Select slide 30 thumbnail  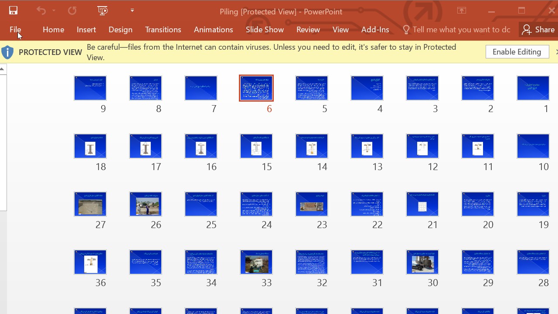click(422, 262)
